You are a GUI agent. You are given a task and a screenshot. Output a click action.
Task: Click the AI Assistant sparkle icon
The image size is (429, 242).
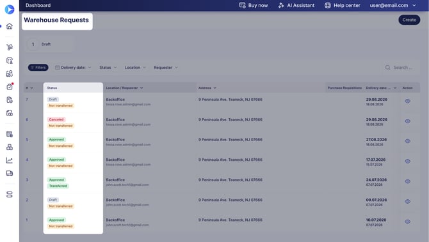point(281,5)
